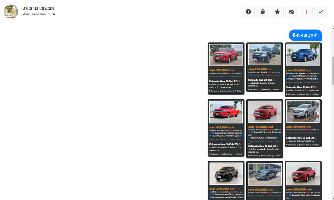This screenshot has width=334, height=200.
Task: Mark conversation as done with checkmark
Action: pyautogui.click(x=321, y=12)
